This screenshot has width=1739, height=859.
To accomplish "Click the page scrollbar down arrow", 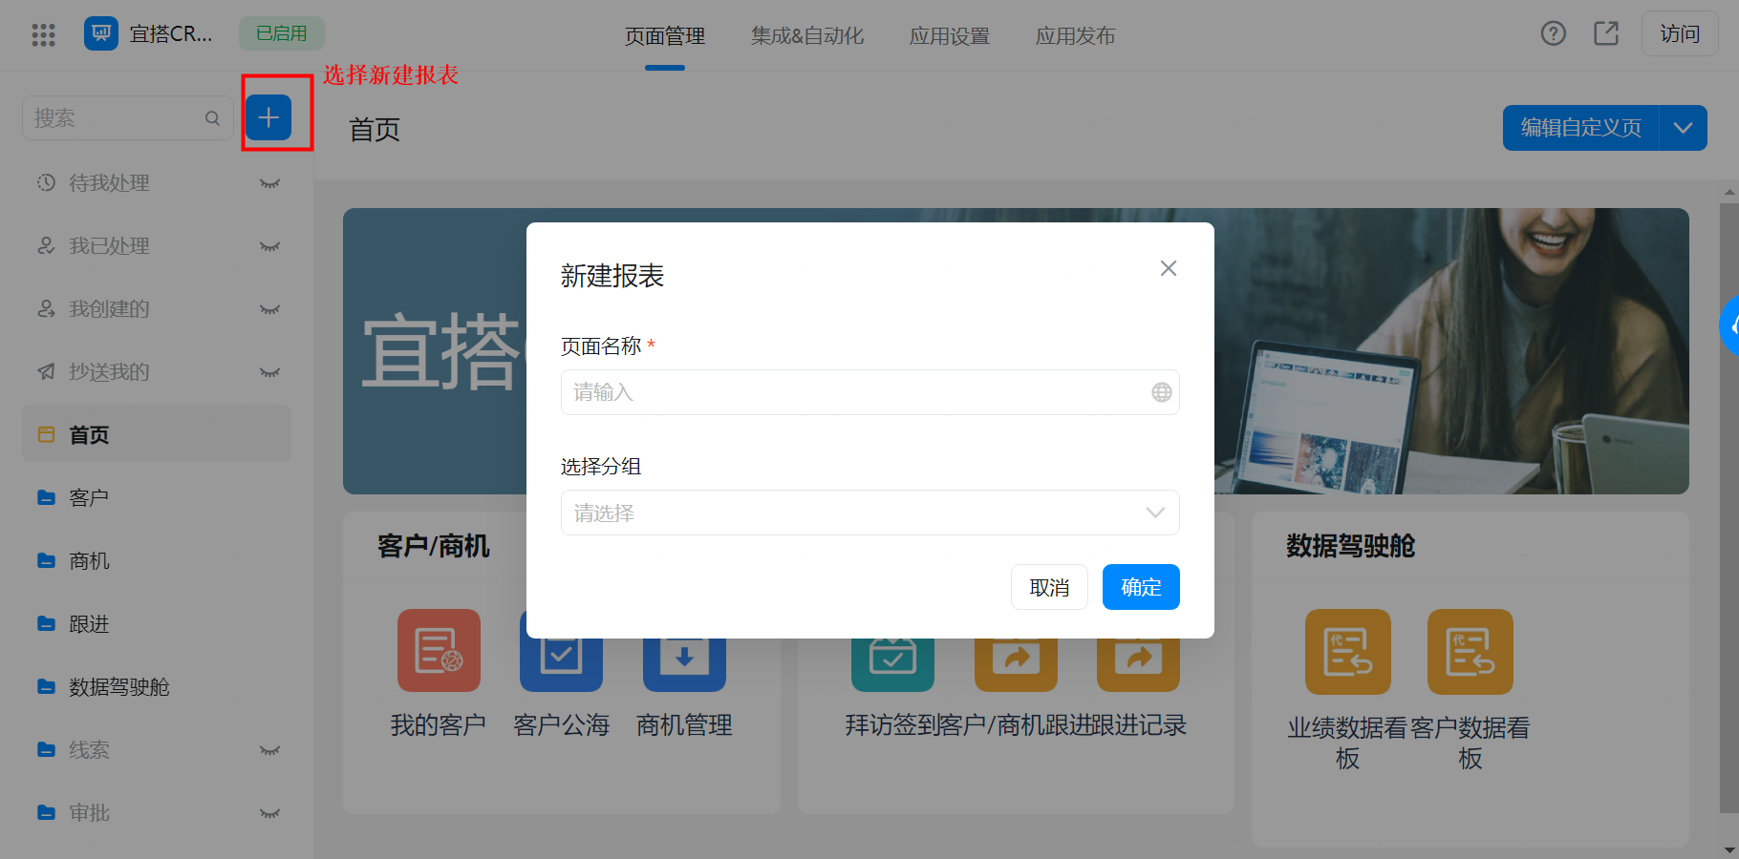I will tap(1729, 849).
